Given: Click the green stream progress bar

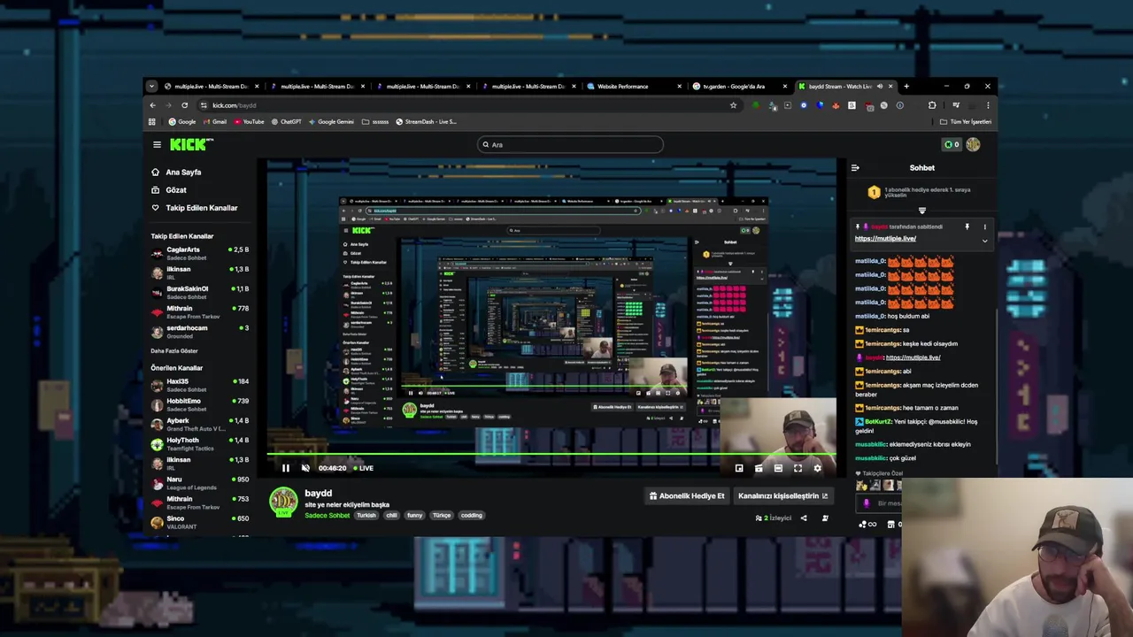Looking at the screenshot, I should click(x=551, y=455).
